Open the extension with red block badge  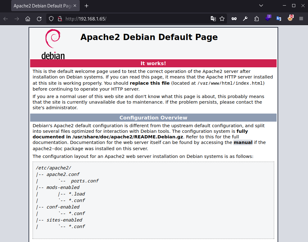(290, 18)
